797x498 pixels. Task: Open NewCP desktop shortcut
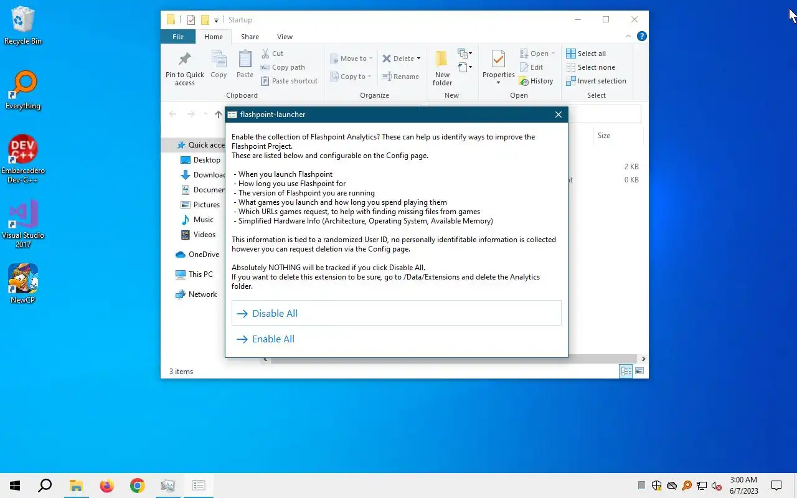pos(23,284)
